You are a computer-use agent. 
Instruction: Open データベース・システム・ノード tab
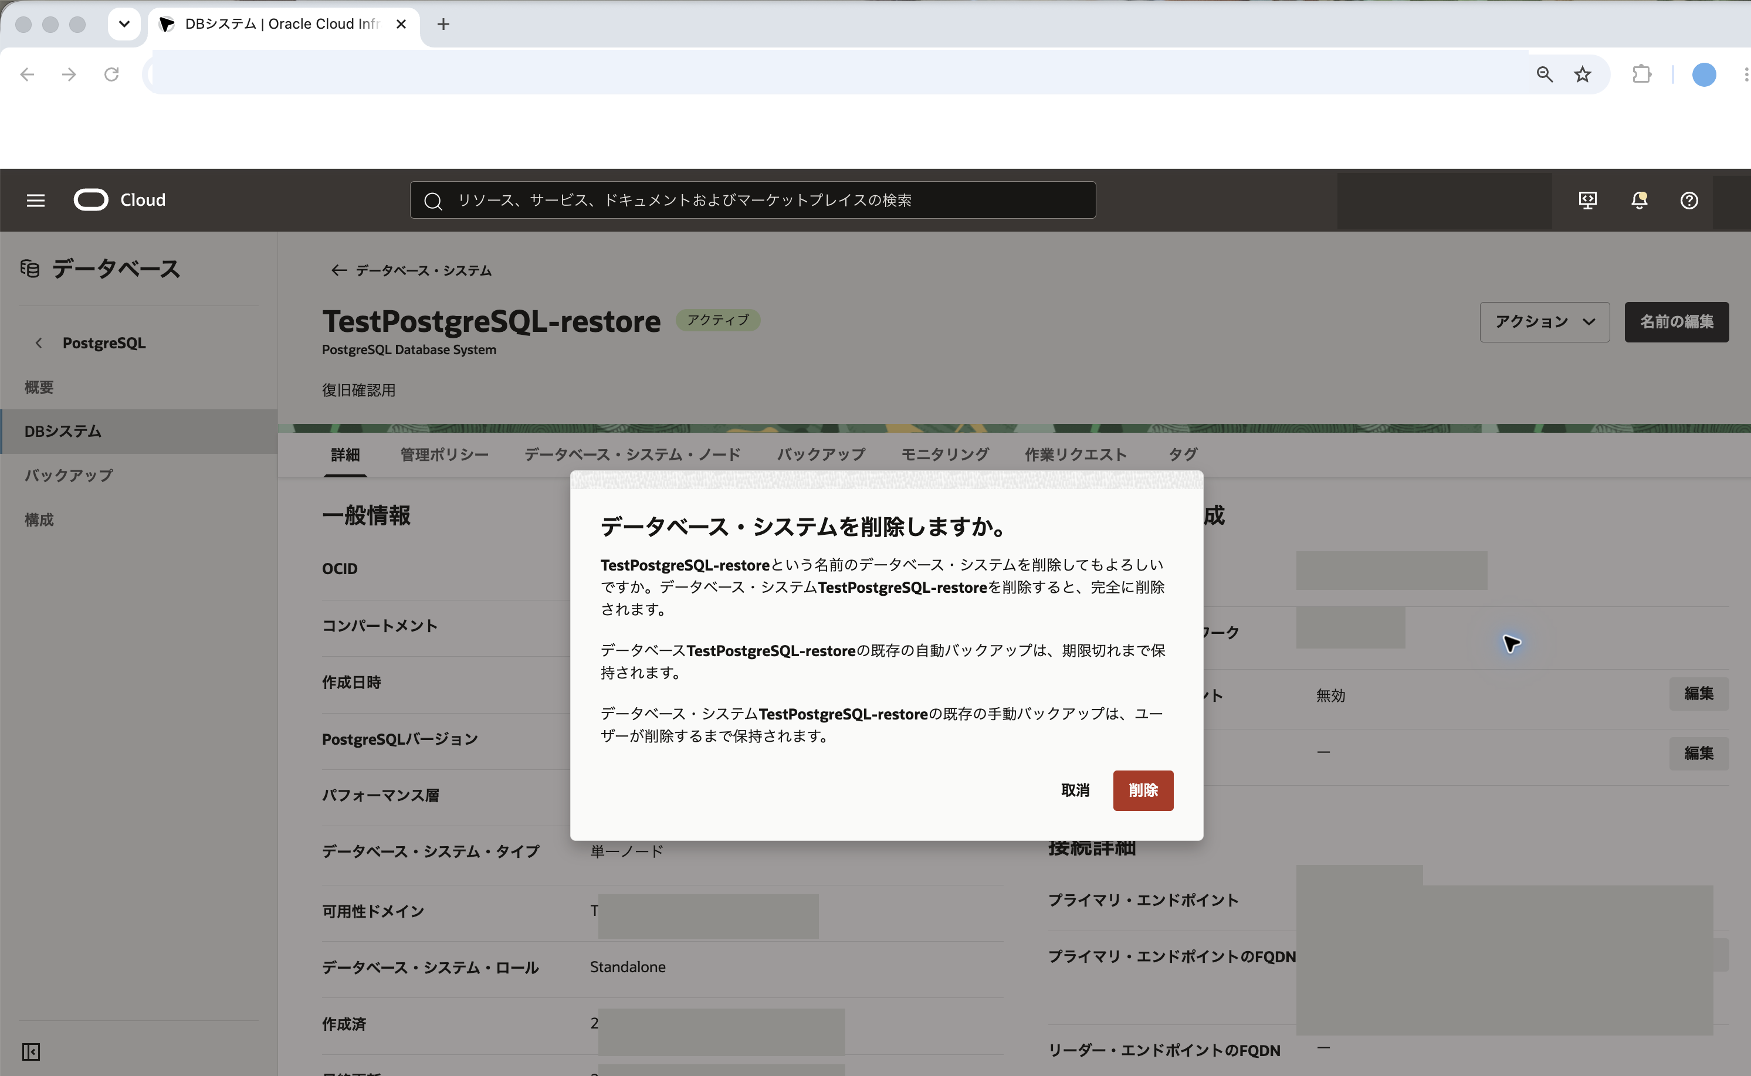tap(632, 455)
